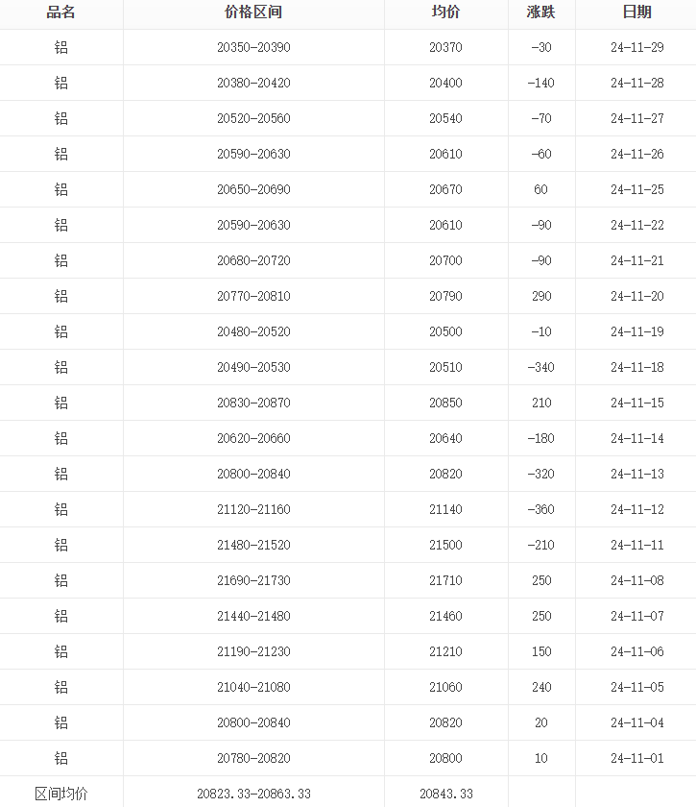Click the date cell 24-11-20
Viewport: 696px width, 807px height.
[x=636, y=296]
